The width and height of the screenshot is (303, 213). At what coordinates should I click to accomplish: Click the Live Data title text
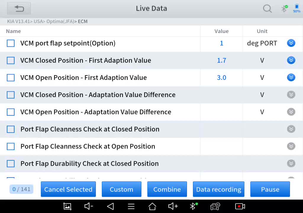[x=151, y=9]
